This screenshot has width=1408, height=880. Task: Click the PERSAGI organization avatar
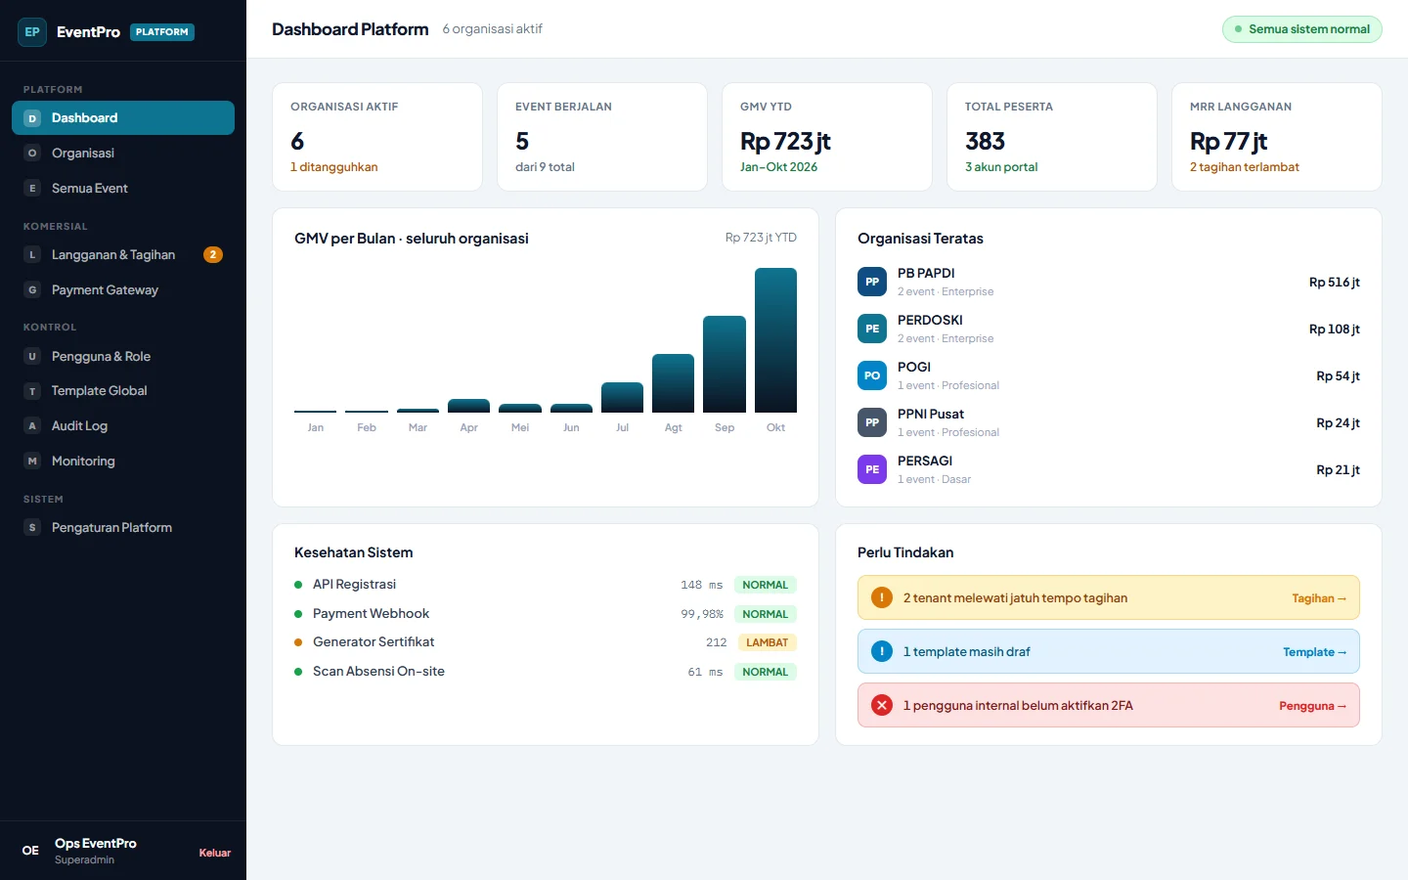tap(872, 469)
